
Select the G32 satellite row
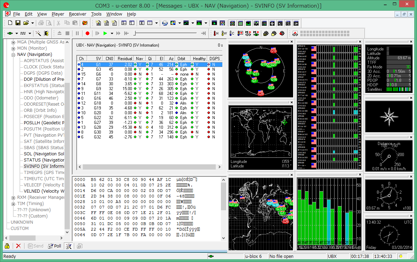(x=149, y=137)
